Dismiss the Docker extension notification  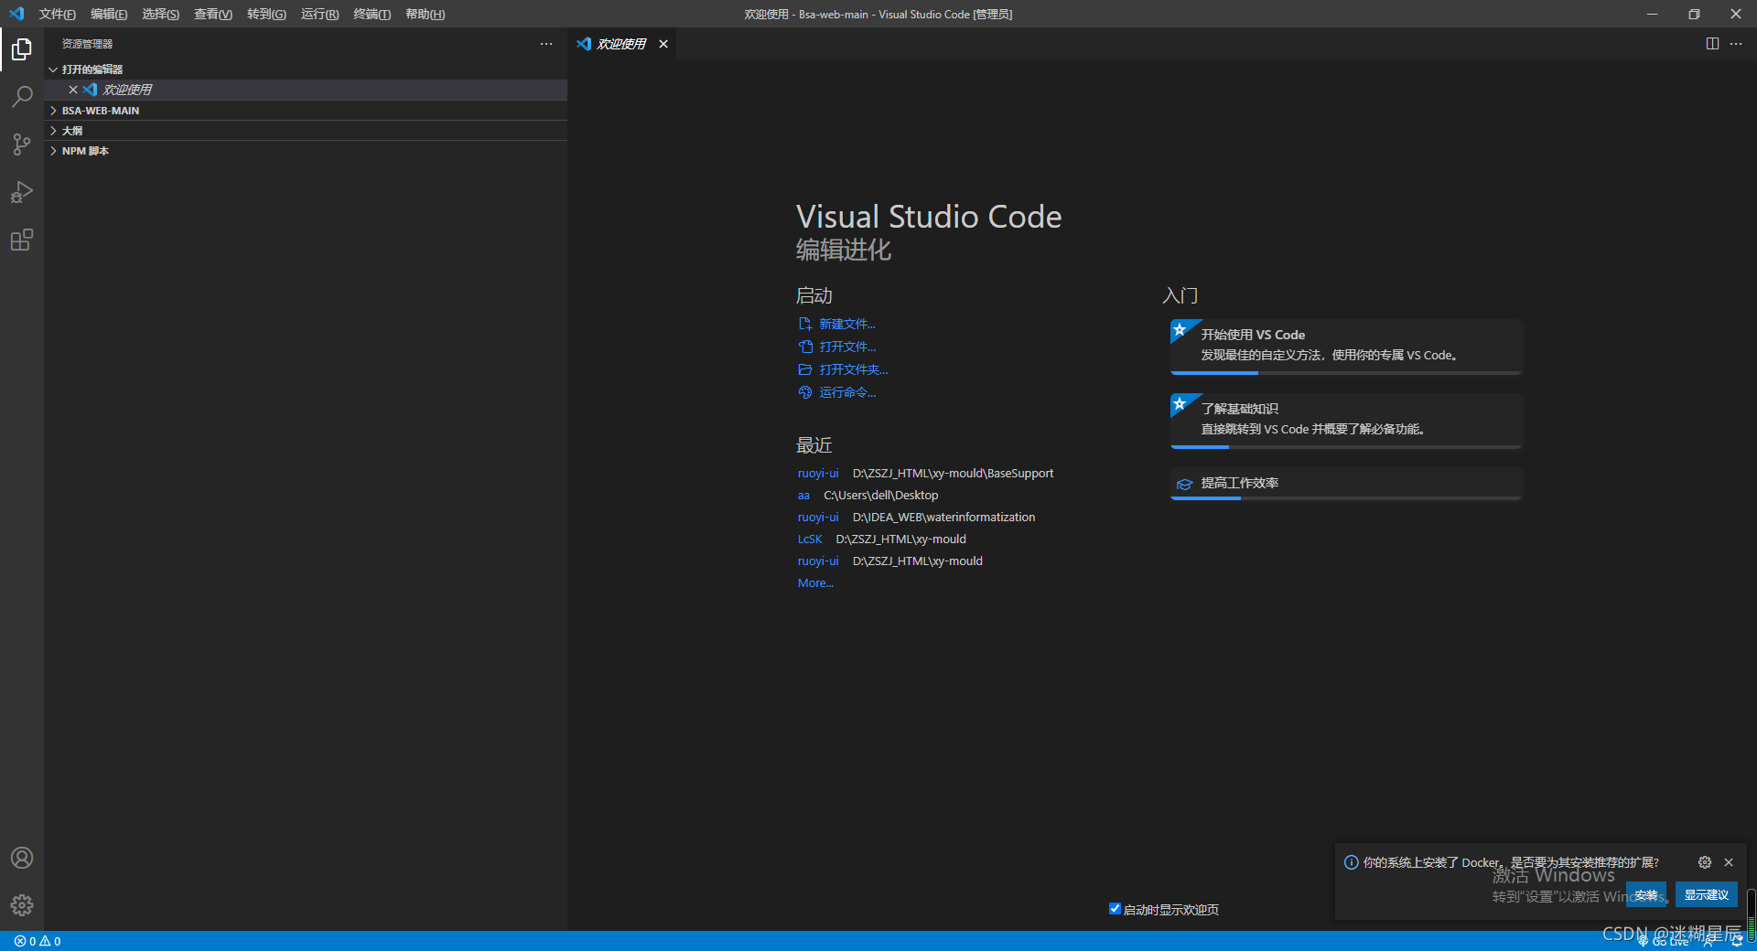click(1729, 862)
